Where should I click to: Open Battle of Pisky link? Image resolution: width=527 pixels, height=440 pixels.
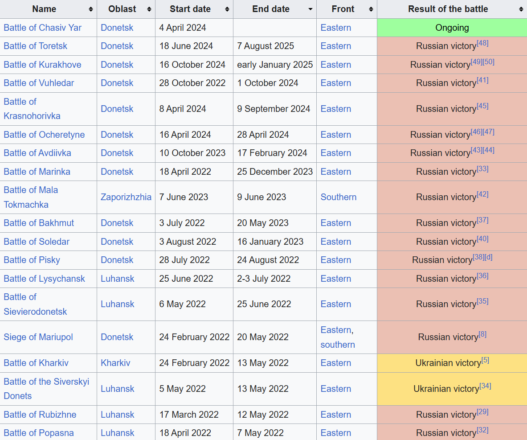point(32,260)
